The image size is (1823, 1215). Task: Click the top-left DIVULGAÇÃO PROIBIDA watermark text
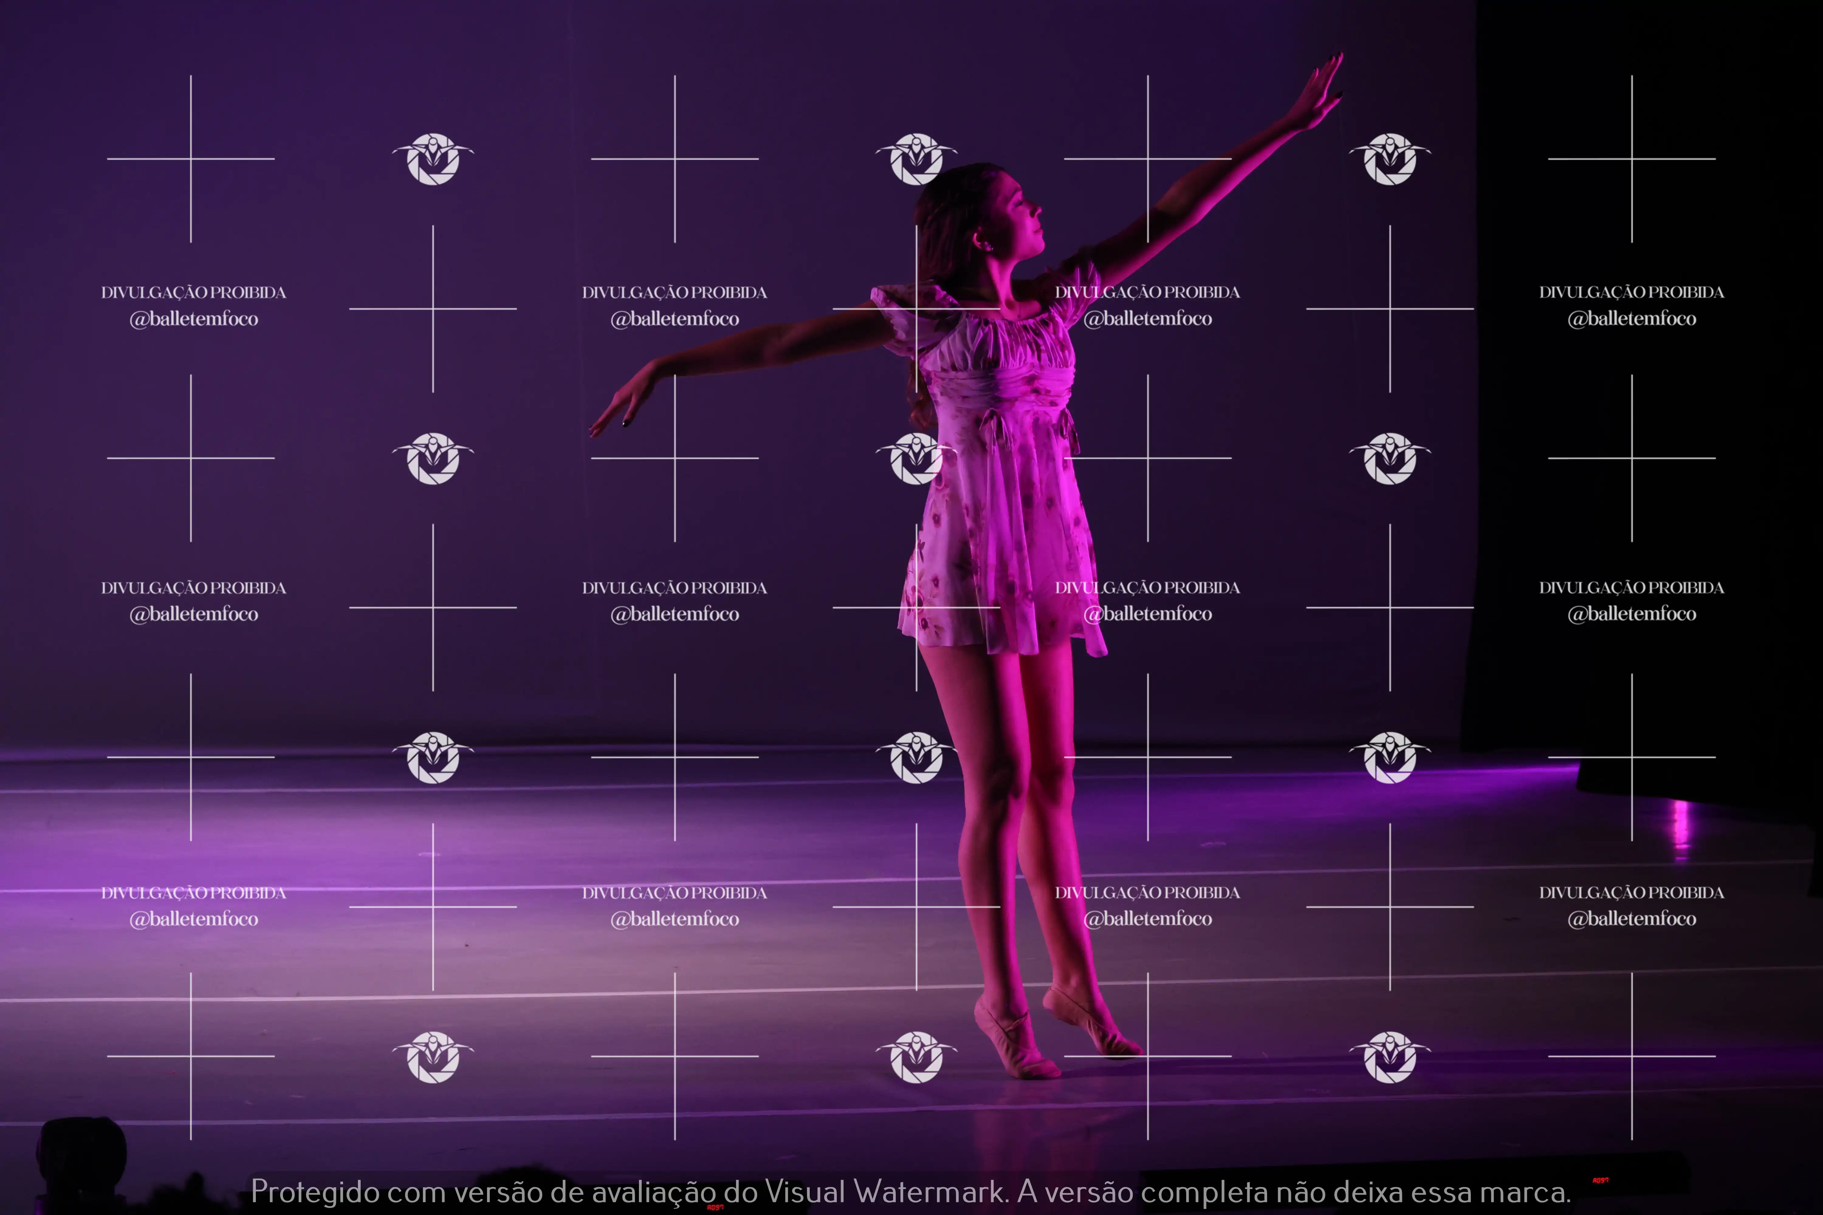[x=194, y=293]
